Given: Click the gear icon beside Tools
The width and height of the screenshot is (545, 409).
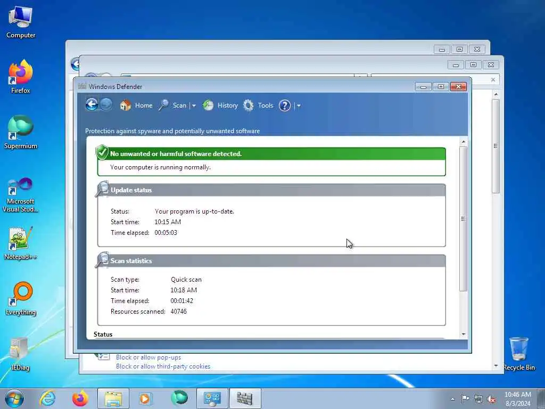Looking at the screenshot, I should point(248,105).
